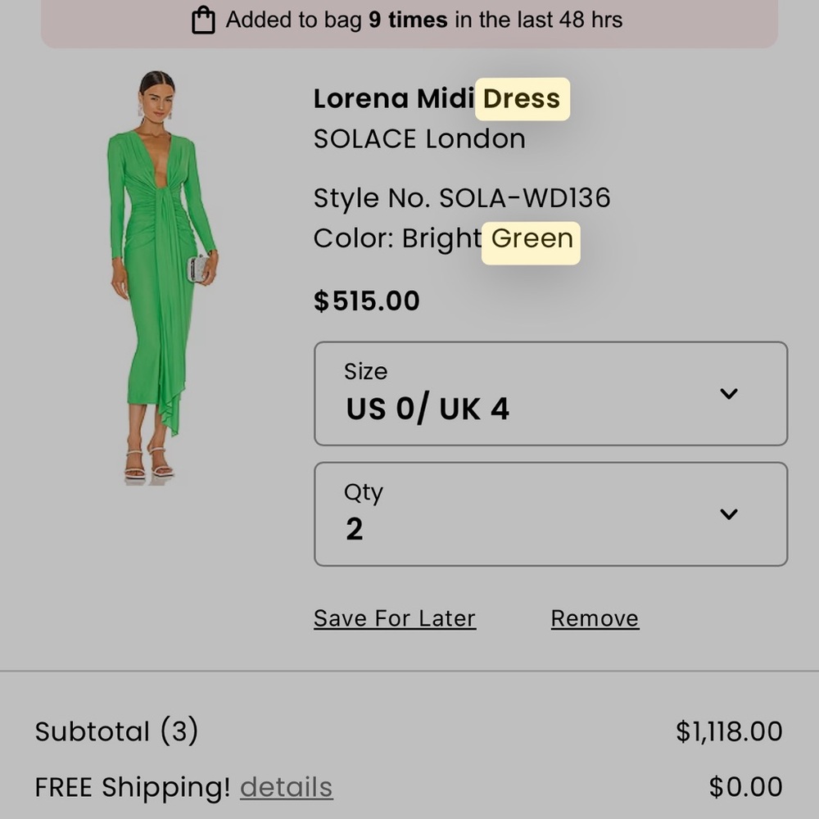The height and width of the screenshot is (819, 819).
Task: Click Save For Later
Action: (395, 618)
